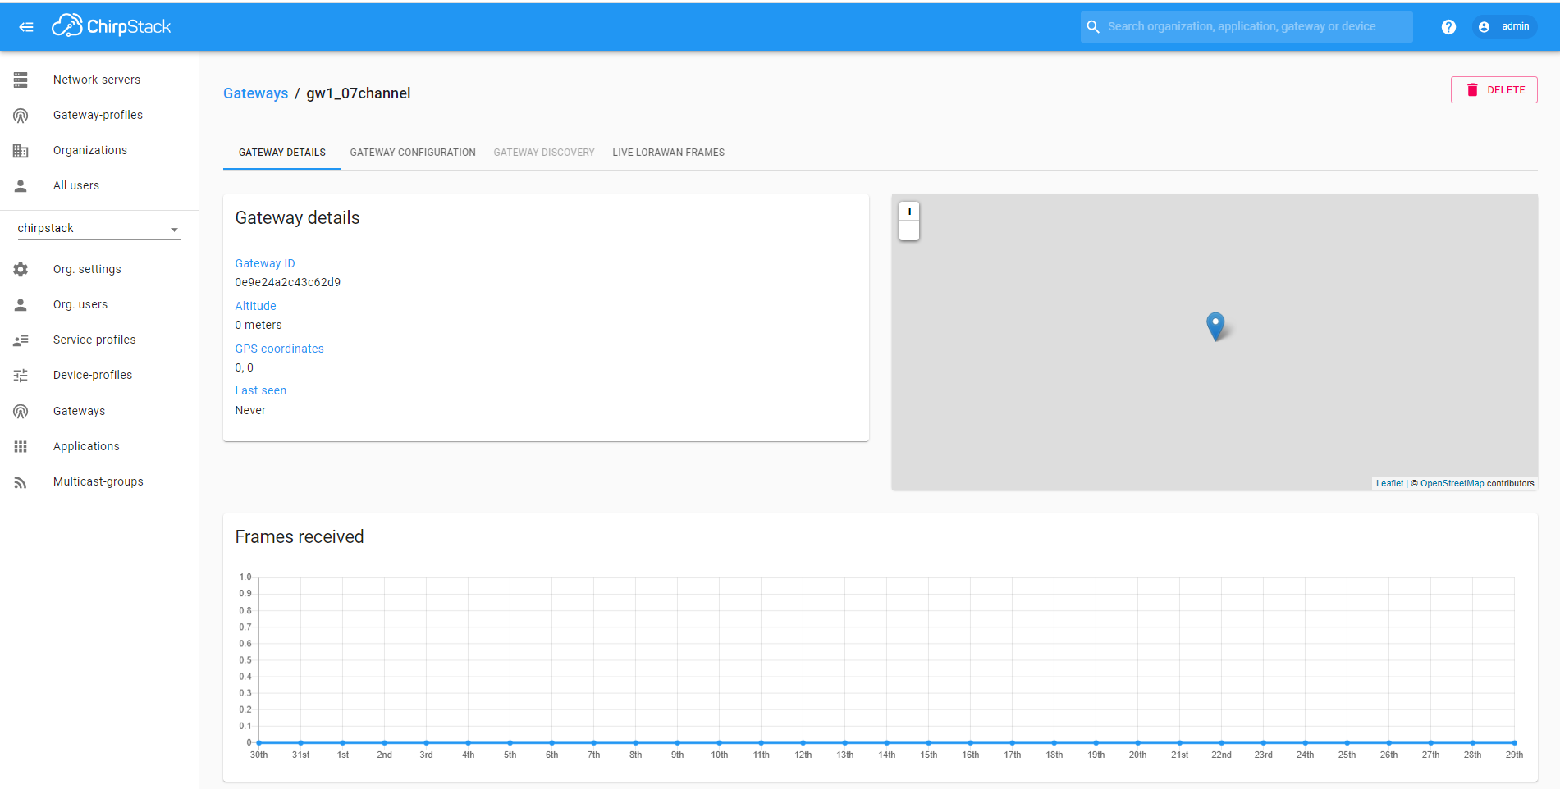Image resolution: width=1560 pixels, height=789 pixels.
Task: Click the Gateway ID value 0e9e24a2c43c62d9
Action: click(x=288, y=282)
